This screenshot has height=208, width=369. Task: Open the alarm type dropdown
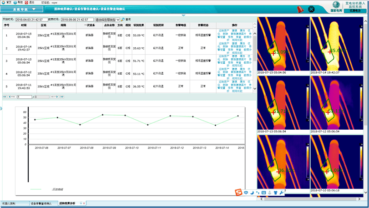107,20
